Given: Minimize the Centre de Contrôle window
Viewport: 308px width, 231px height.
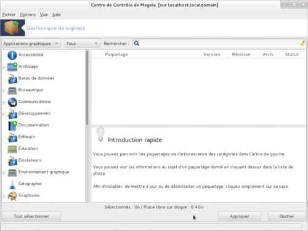Looking at the screenshot, I should coord(285,4).
